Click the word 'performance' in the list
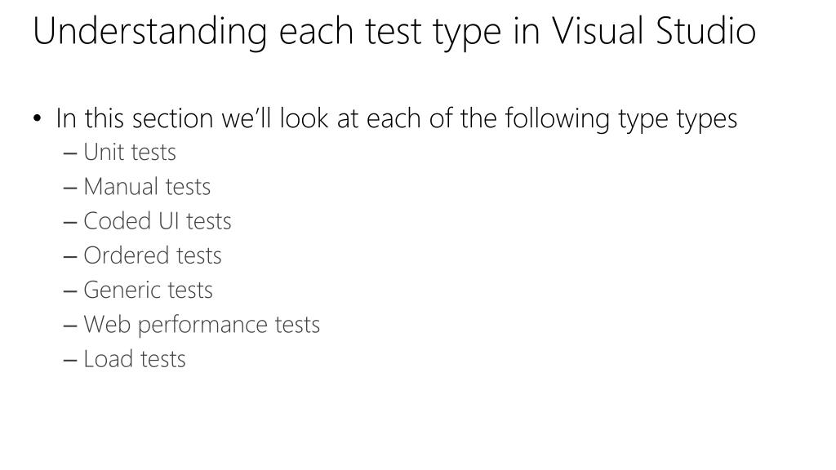This screenshot has width=836, height=470. pyautogui.click(x=202, y=326)
